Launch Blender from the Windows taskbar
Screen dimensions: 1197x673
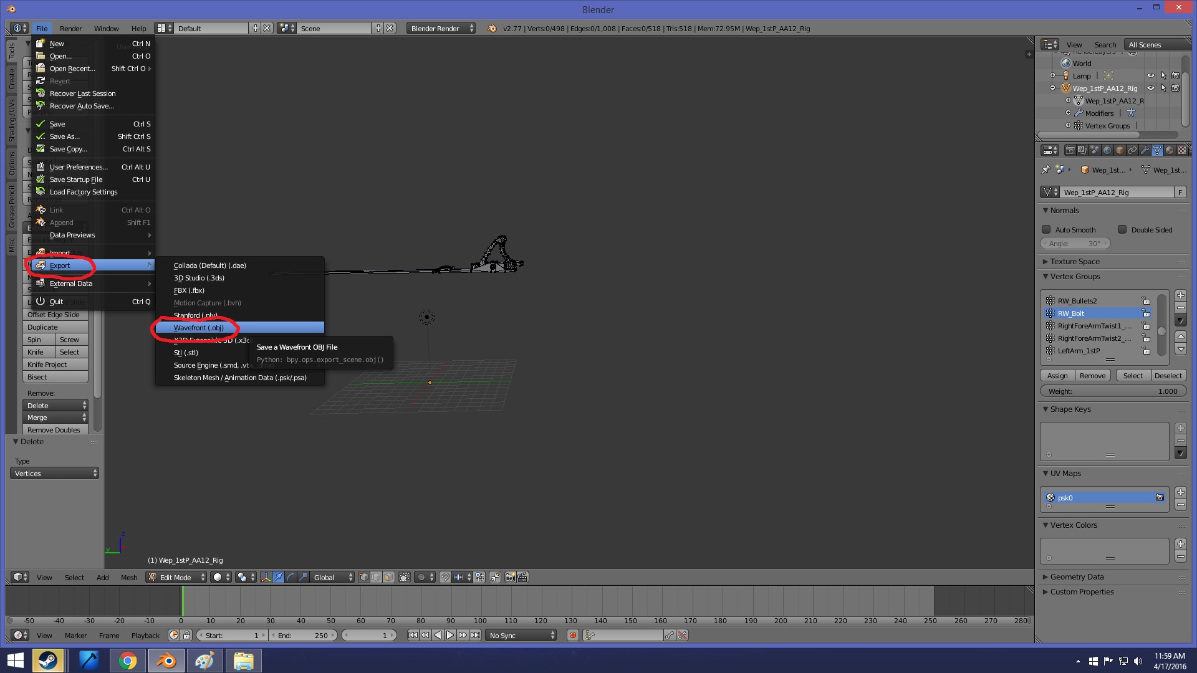pyautogui.click(x=166, y=661)
